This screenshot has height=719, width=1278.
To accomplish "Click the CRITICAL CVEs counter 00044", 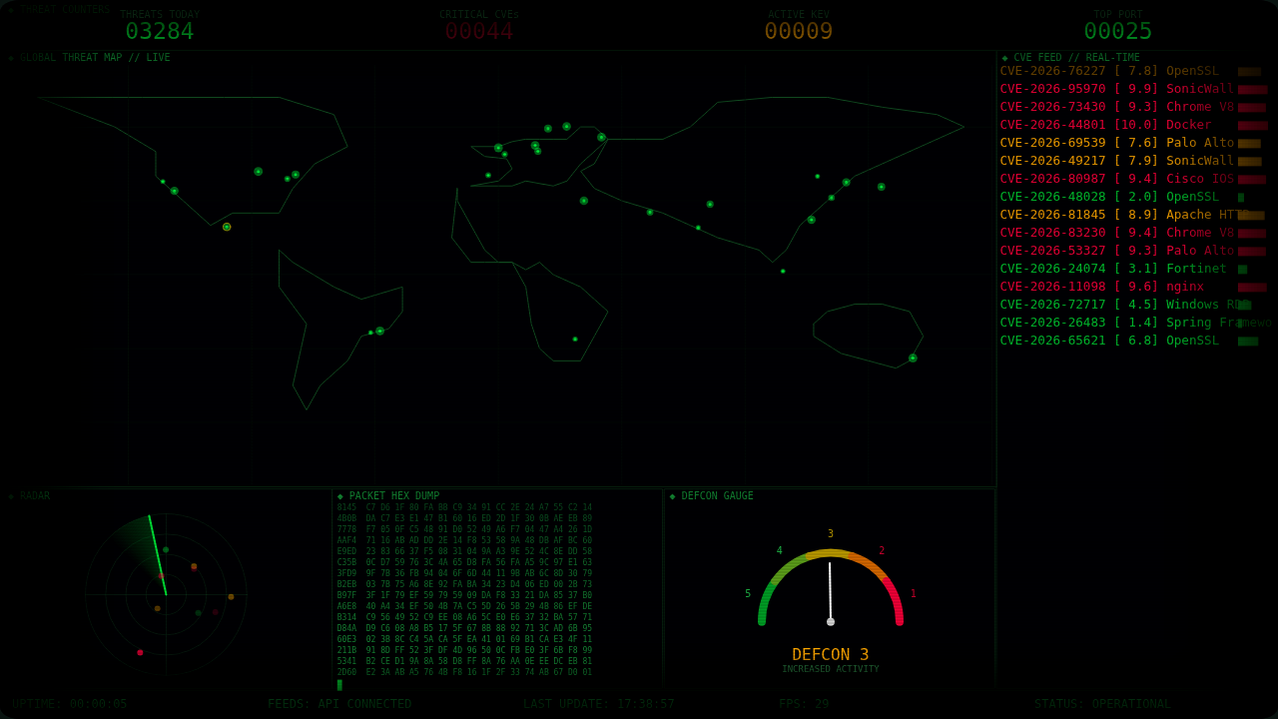I will [479, 32].
